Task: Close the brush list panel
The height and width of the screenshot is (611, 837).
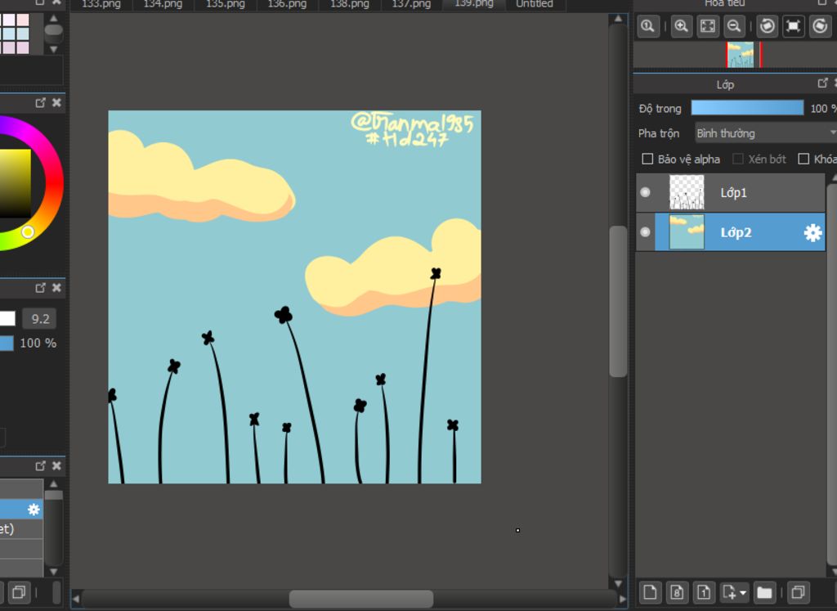Action: (x=56, y=465)
